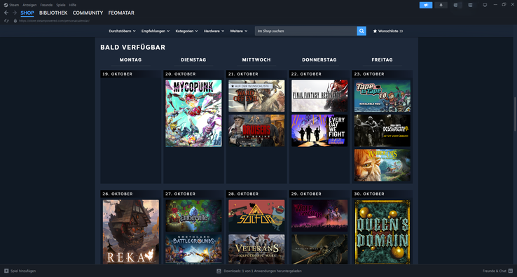
Task: Reload the store page
Action: click(x=6, y=21)
